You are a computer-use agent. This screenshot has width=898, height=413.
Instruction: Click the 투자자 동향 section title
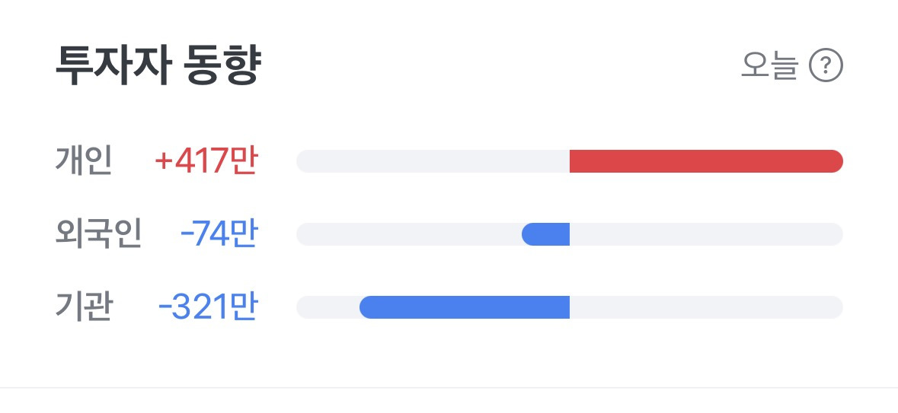pos(158,65)
